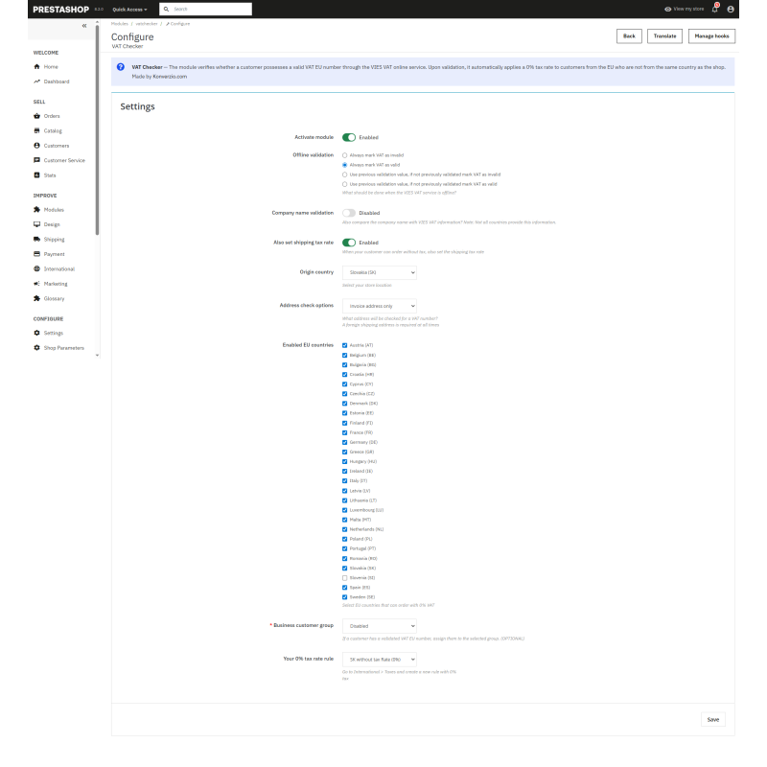The image size is (767, 767).
Task: Click the Save button
Action: click(713, 720)
